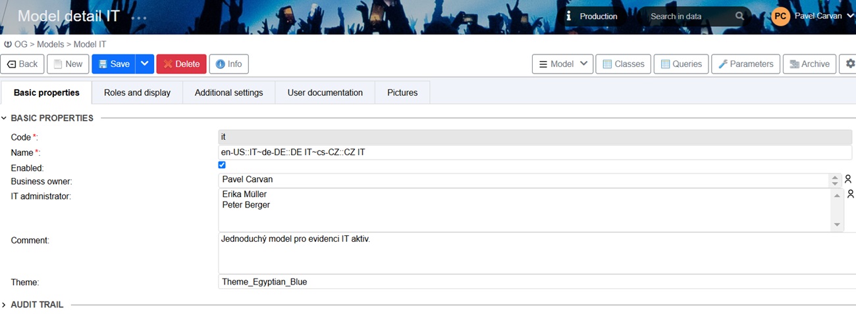This screenshot has height=314, width=856.
Task: Open the Model dropdown menu
Action: click(562, 64)
